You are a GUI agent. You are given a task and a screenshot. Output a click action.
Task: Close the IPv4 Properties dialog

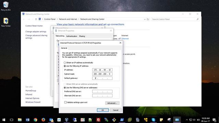coord(120,43)
